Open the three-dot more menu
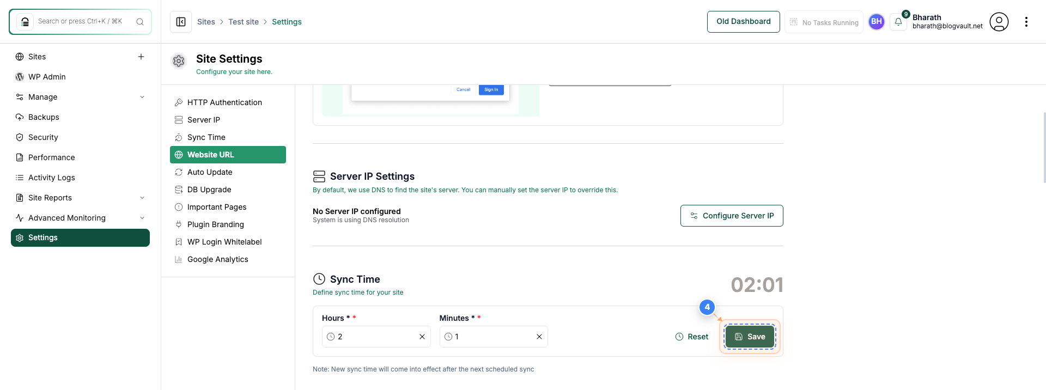This screenshot has width=1046, height=390. coord(1026,22)
